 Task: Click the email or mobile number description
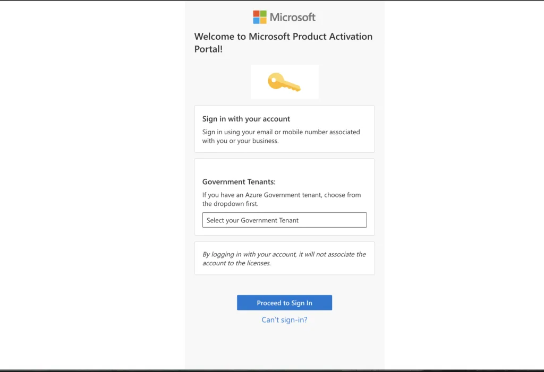click(281, 136)
